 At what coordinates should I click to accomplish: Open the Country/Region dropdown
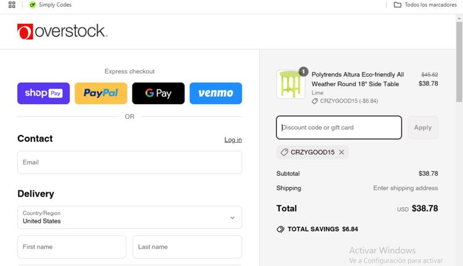point(130,217)
